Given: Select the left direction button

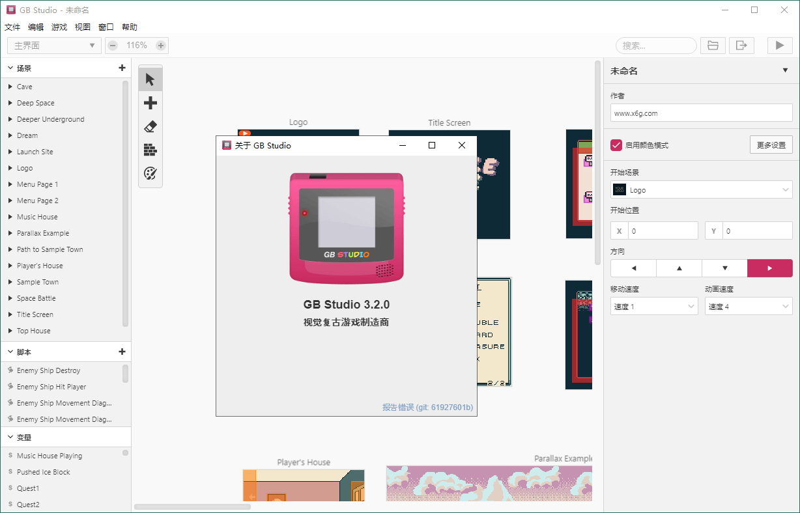Looking at the screenshot, I should pyautogui.click(x=633, y=268).
